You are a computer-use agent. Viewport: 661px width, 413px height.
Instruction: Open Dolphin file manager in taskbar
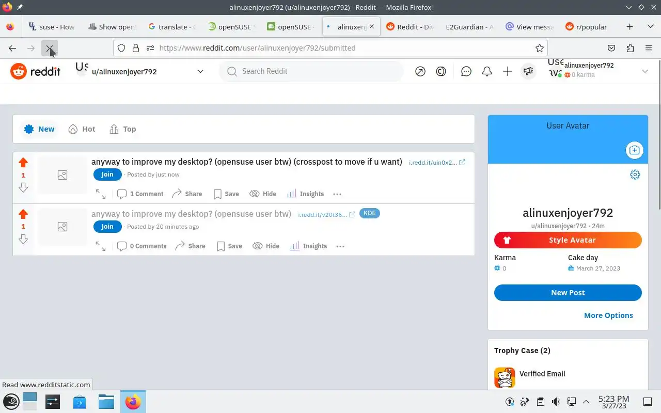[106, 402]
